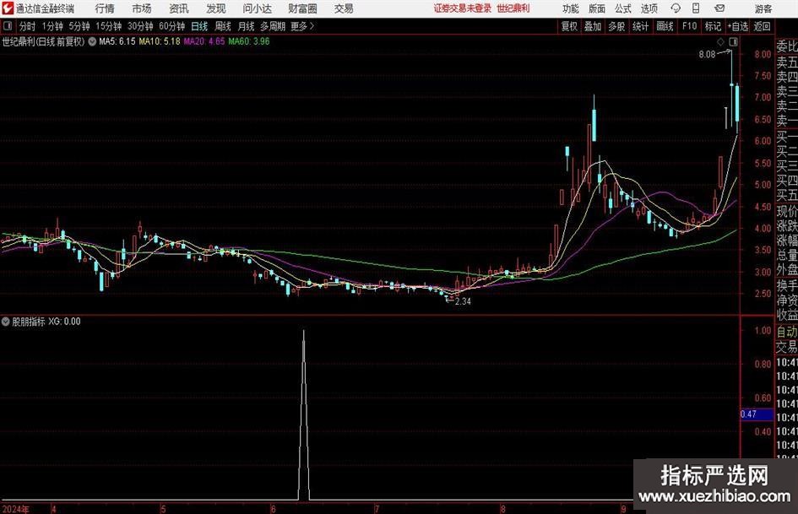Open the 交易 menu
This screenshot has height=514, width=798.
click(x=344, y=8)
